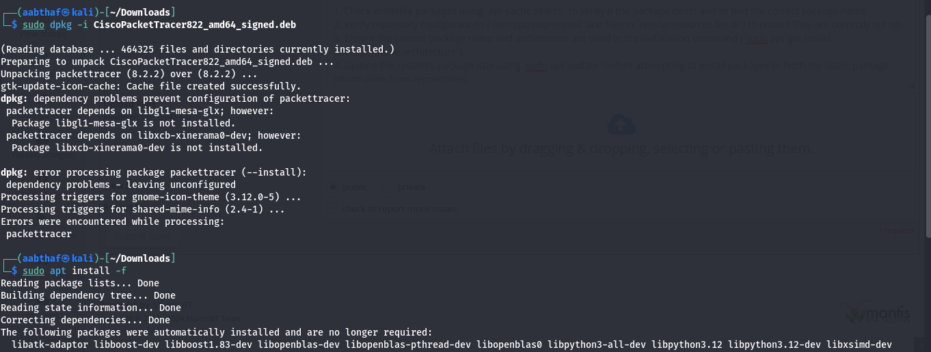
Task: Click the libopenblas0 package name
Action: click(x=509, y=344)
